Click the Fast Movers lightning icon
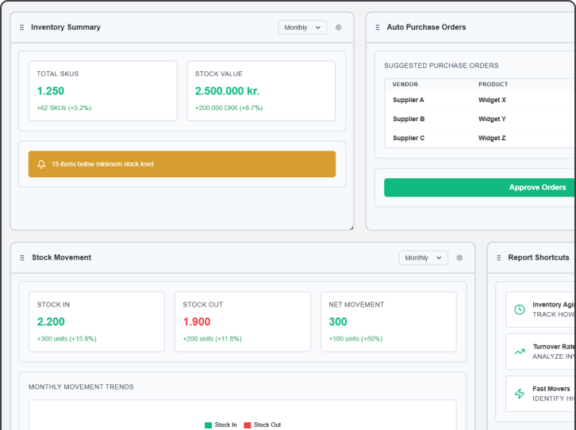Image resolution: width=576 pixels, height=430 pixels. pyautogui.click(x=520, y=394)
